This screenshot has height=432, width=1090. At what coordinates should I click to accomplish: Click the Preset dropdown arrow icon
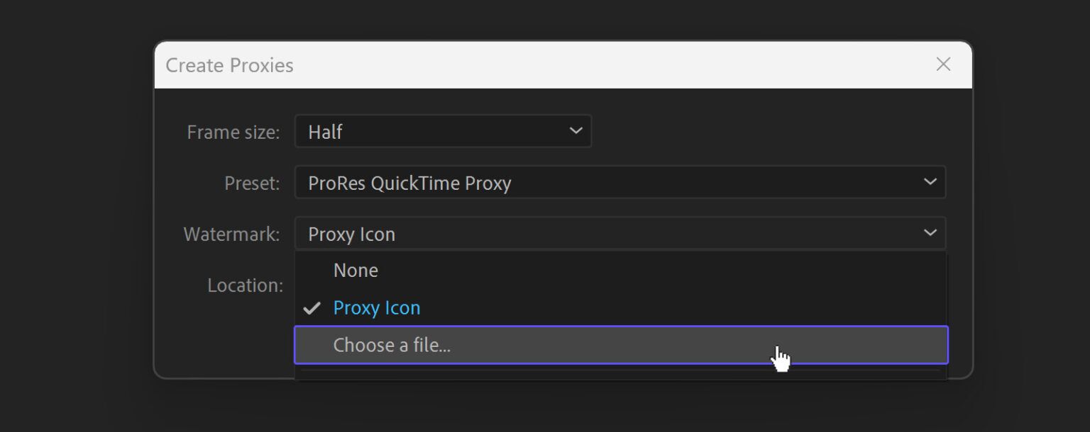(x=930, y=182)
